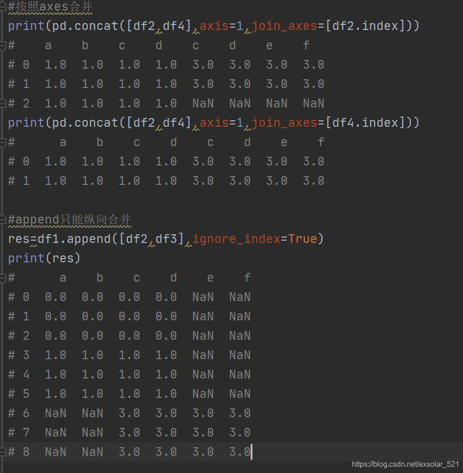This screenshot has height=473, width=463.
Task: Click 'df2.index' inside the first concat call
Action: click(365, 26)
